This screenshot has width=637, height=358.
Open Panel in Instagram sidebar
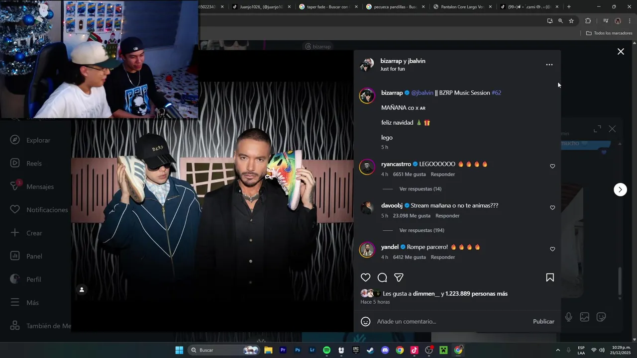coord(26,256)
